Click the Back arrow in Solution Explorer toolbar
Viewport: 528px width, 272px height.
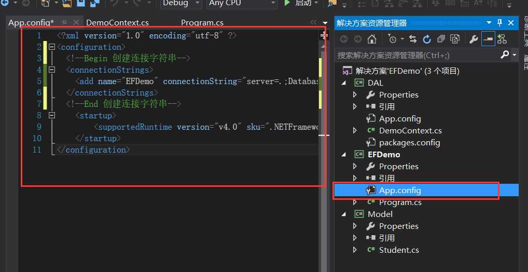(x=344, y=39)
